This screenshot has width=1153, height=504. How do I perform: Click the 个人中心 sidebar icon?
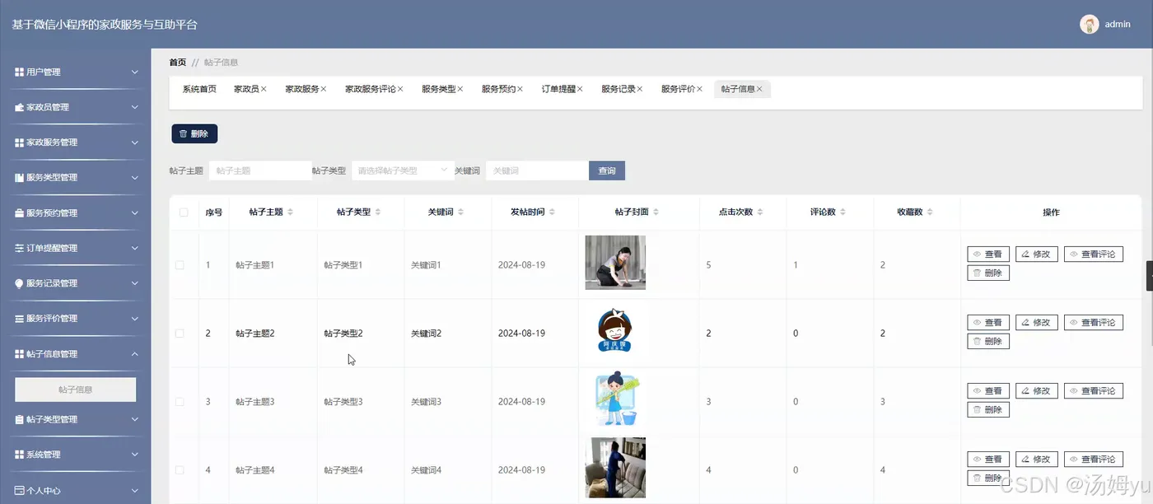[19, 490]
